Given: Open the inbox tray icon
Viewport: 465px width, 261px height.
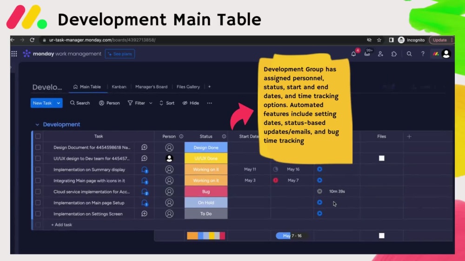Looking at the screenshot, I should pos(367,54).
